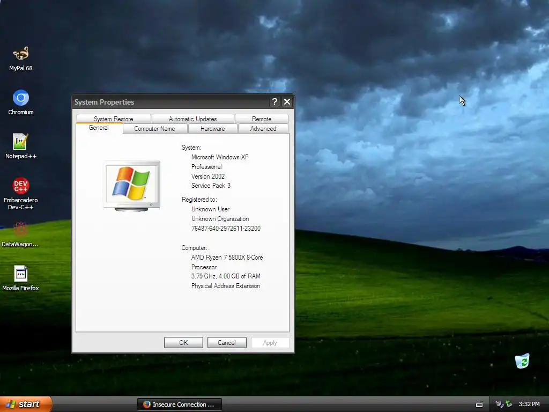Click the 'Physical Address Extension' text

226,286
